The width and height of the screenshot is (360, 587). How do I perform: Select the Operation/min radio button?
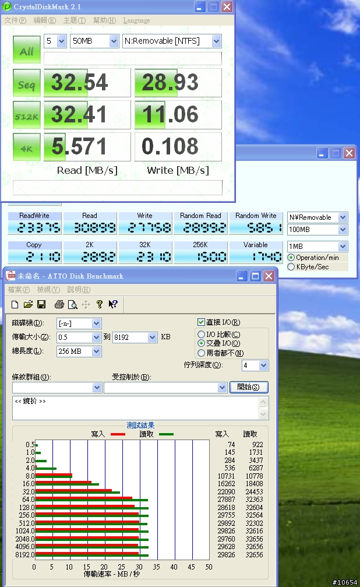291,258
